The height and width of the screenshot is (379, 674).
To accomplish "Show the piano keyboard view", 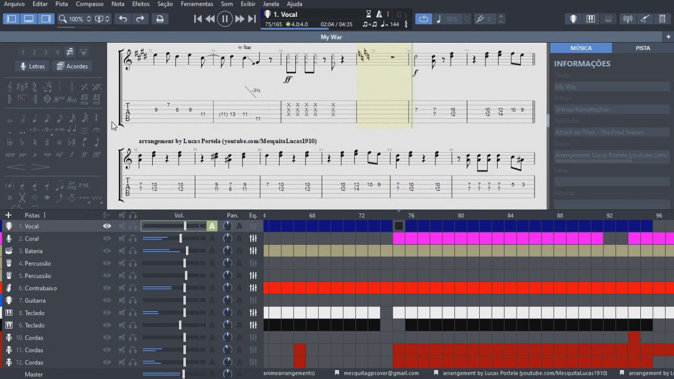I will point(591,19).
